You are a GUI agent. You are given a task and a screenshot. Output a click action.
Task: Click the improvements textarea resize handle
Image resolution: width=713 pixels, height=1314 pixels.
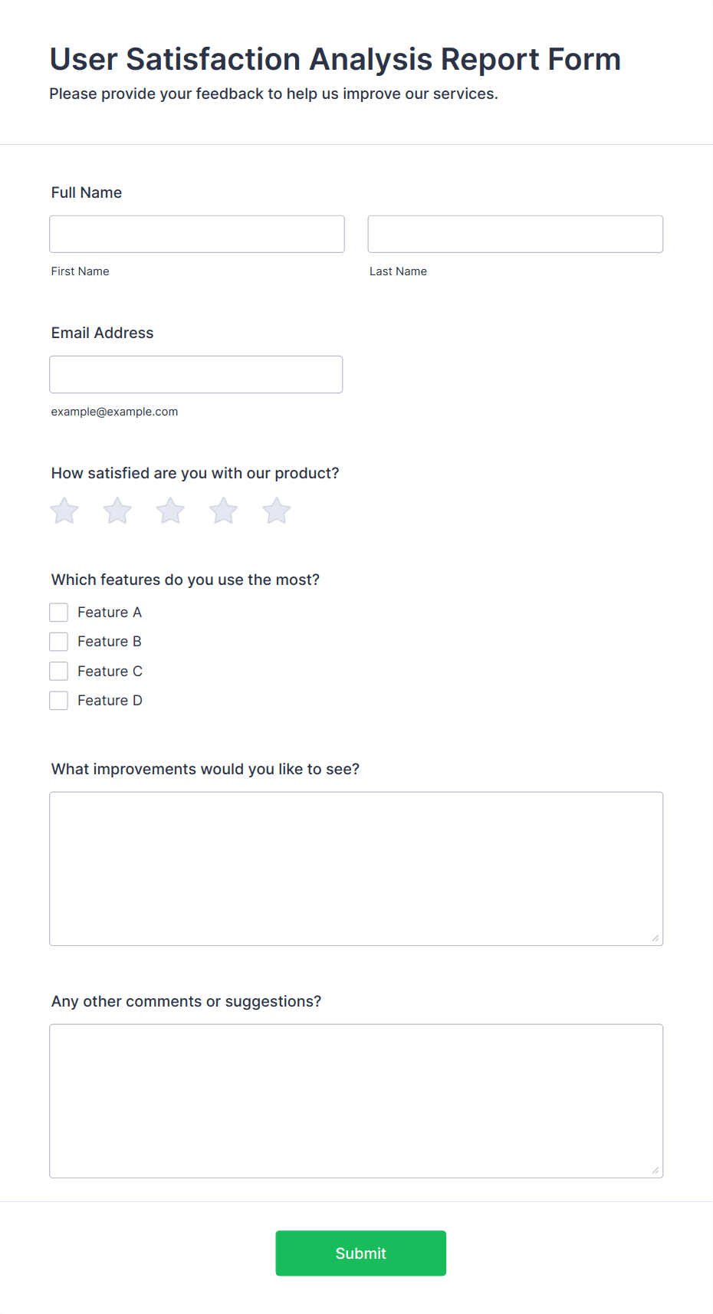tap(655, 938)
